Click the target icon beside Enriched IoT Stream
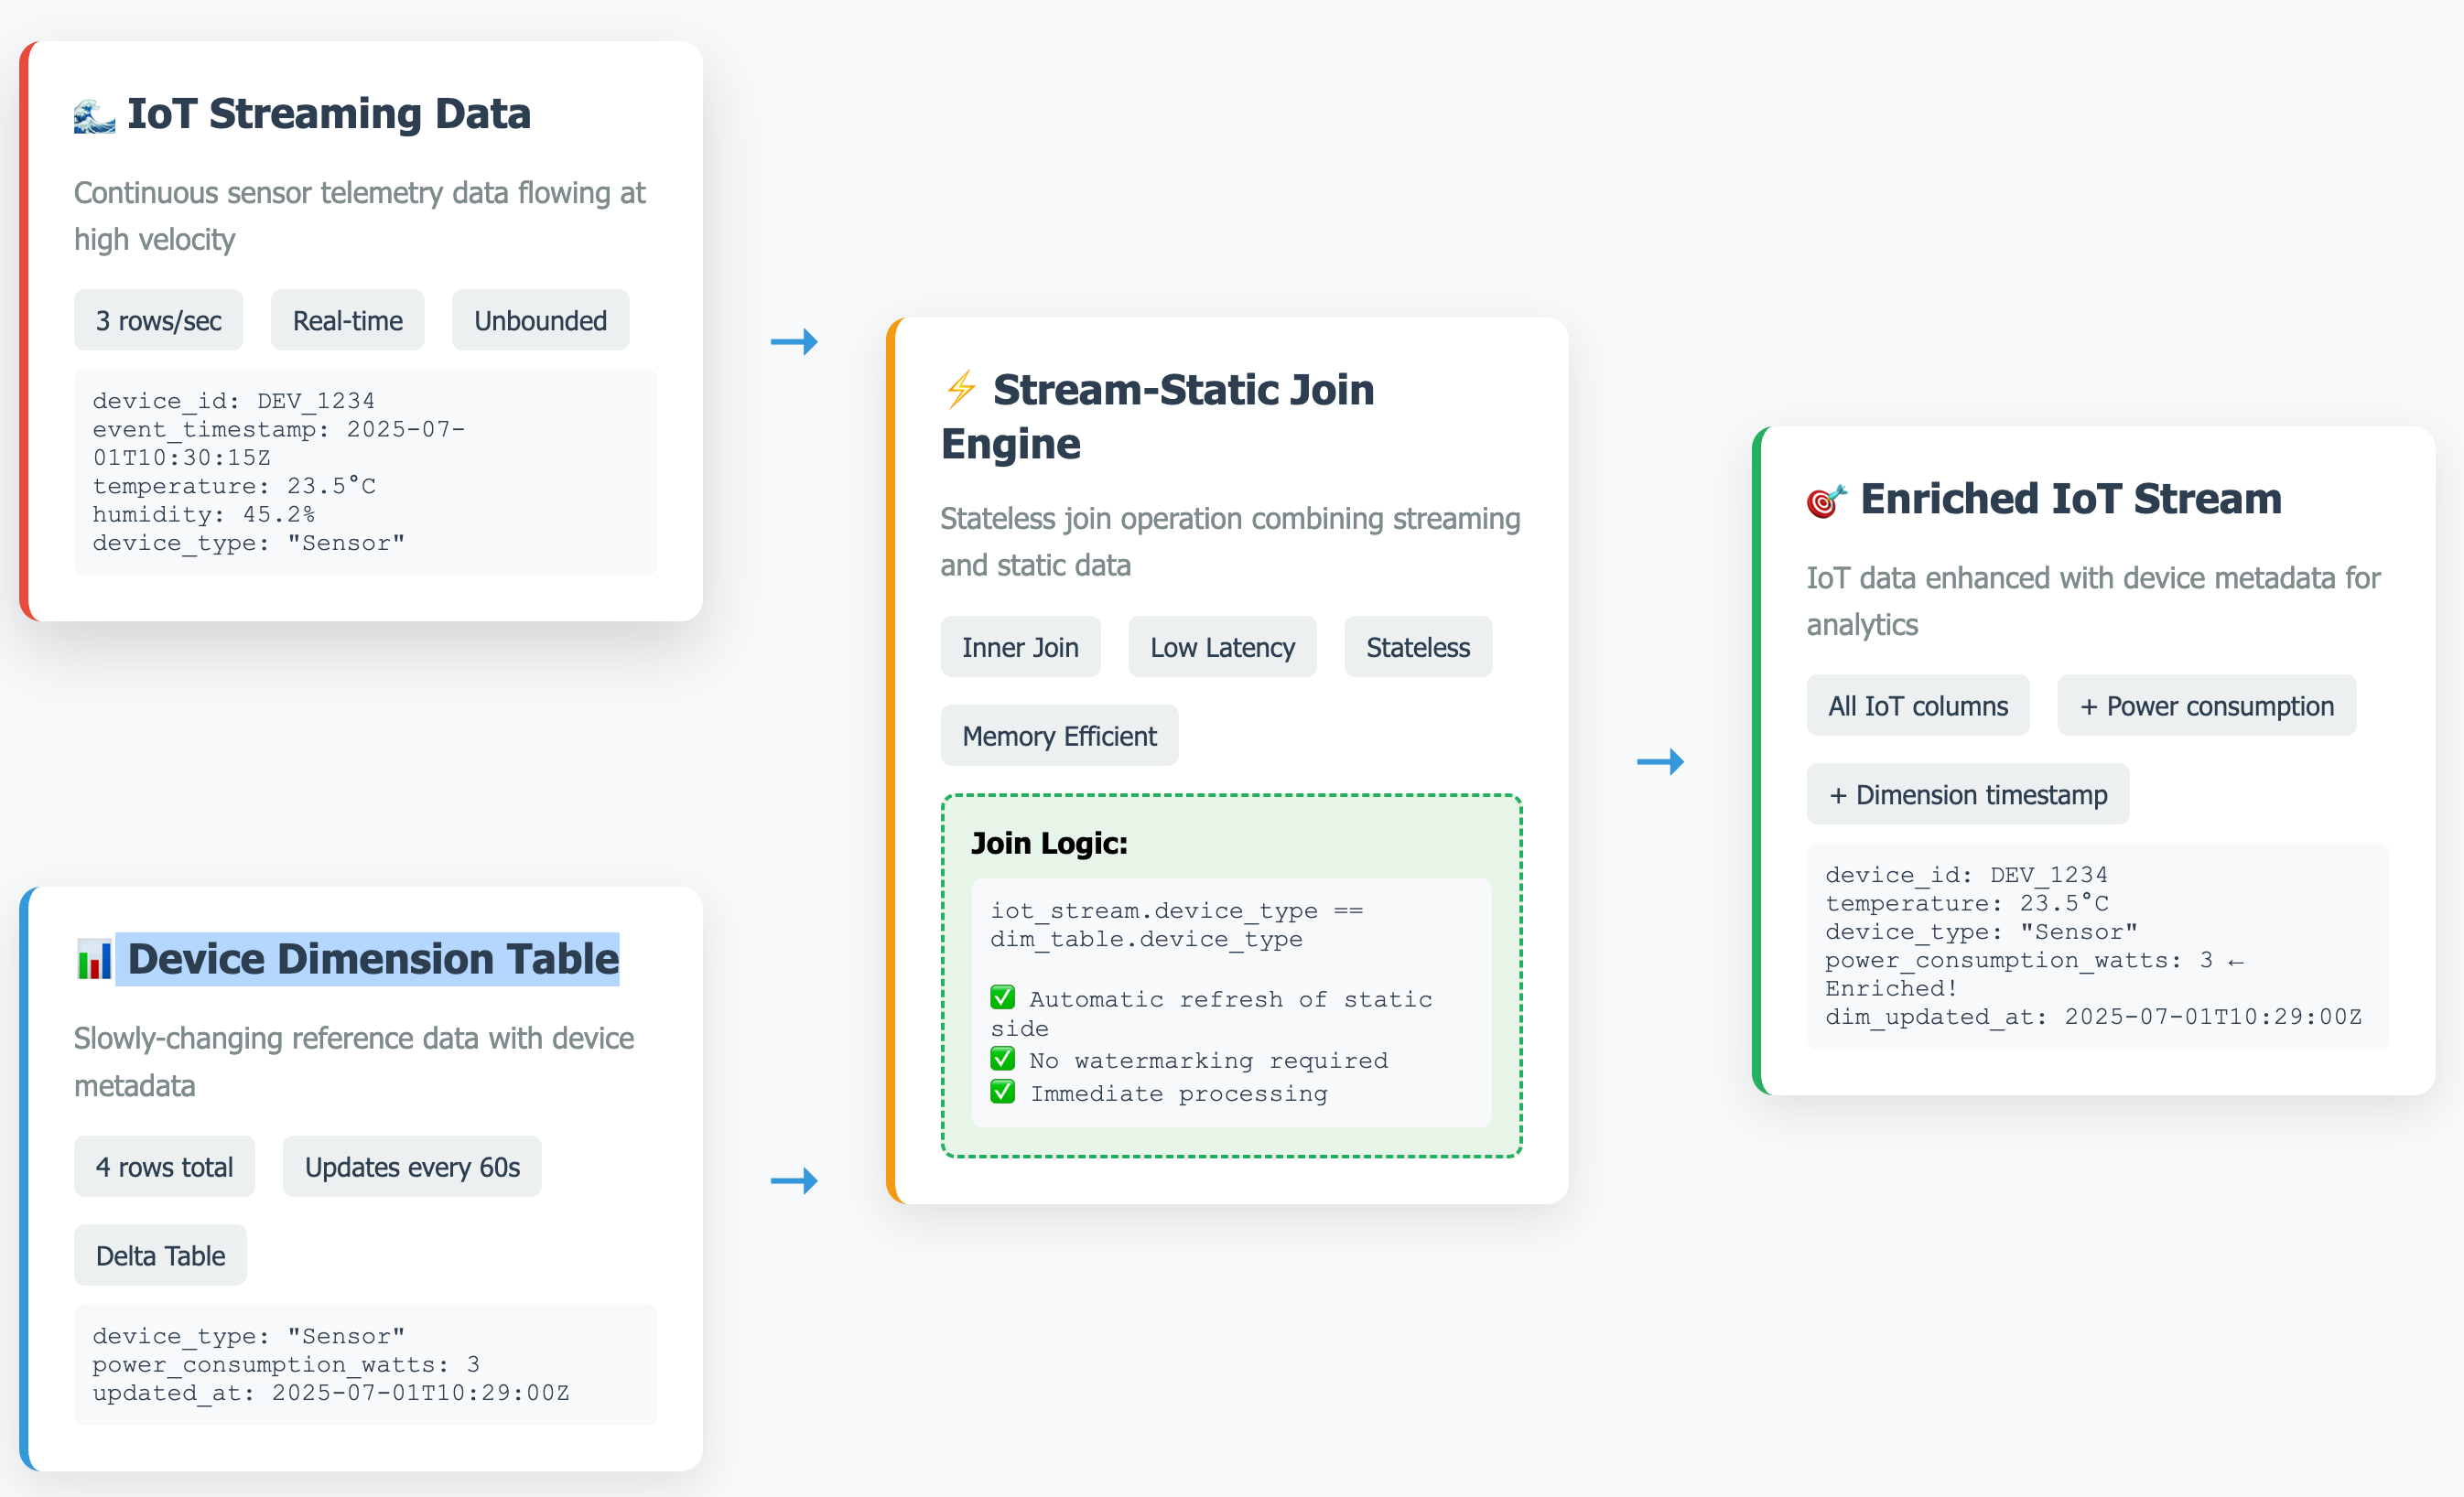Viewport: 2464px width, 1497px height. (x=1826, y=500)
